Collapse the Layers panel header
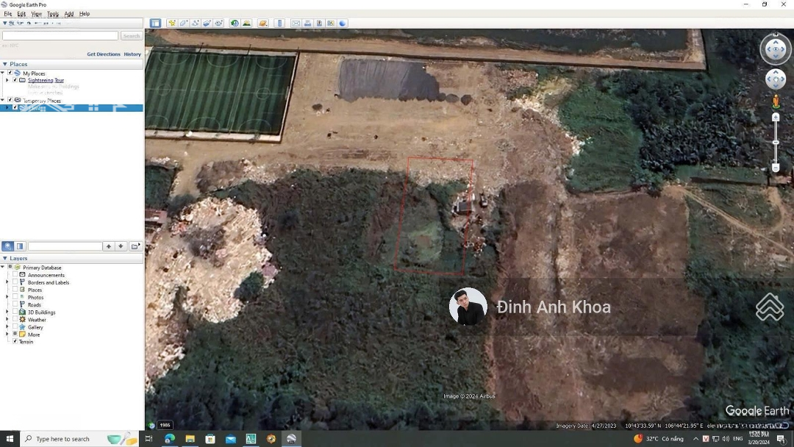This screenshot has width=794, height=447. pyautogui.click(x=5, y=259)
